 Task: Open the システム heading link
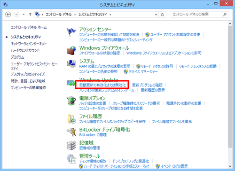tap(86, 61)
